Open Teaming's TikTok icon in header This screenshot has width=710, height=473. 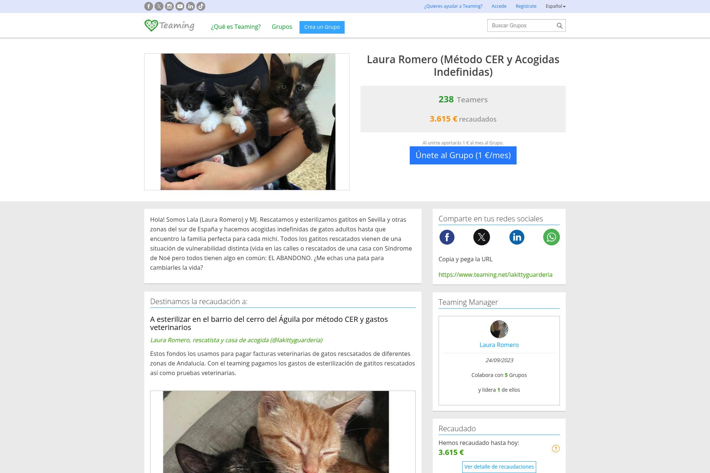pyautogui.click(x=201, y=6)
